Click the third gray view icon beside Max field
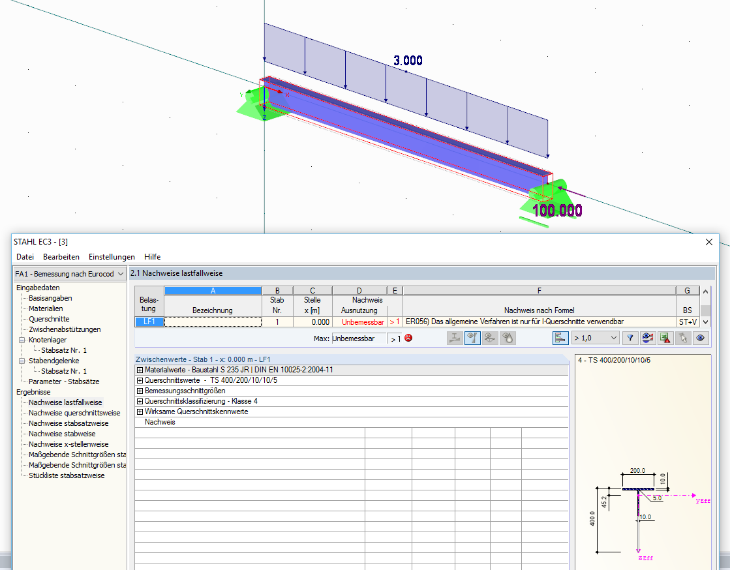This screenshot has width=730, height=570. pyautogui.click(x=490, y=338)
